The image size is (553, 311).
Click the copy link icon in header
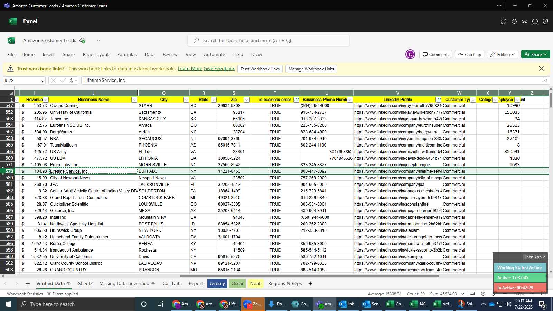[x=525, y=21]
